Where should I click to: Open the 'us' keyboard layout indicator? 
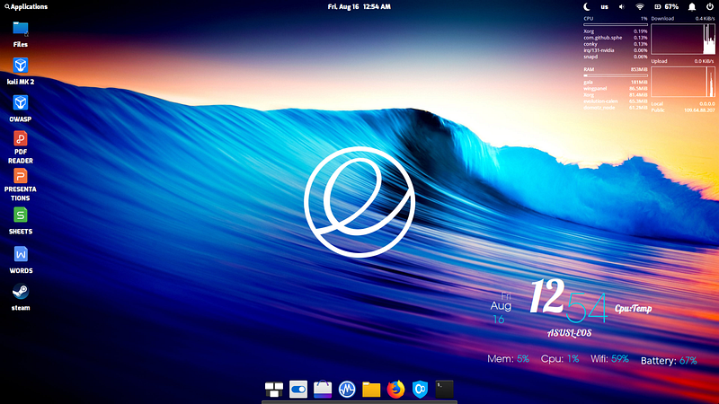pyautogui.click(x=604, y=7)
